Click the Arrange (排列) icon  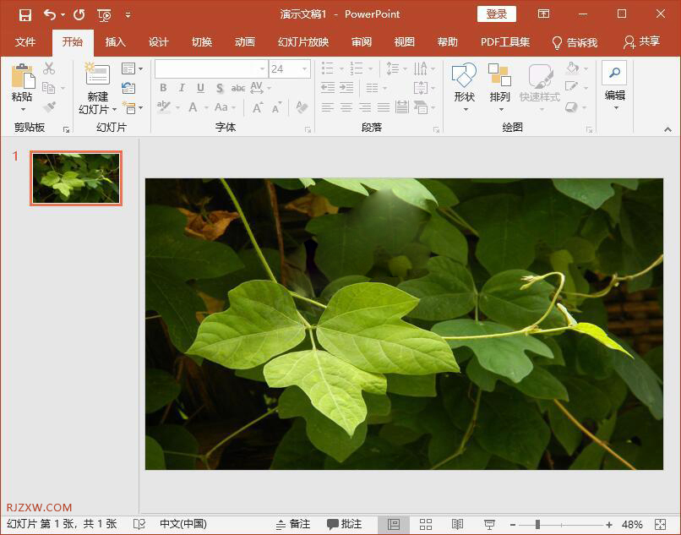click(x=499, y=77)
